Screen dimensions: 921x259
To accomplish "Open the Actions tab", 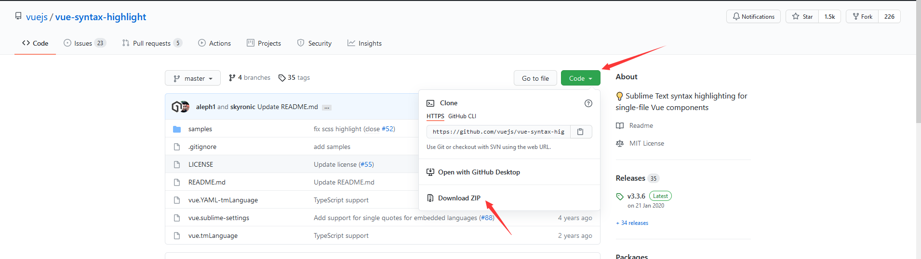I will pyautogui.click(x=214, y=43).
